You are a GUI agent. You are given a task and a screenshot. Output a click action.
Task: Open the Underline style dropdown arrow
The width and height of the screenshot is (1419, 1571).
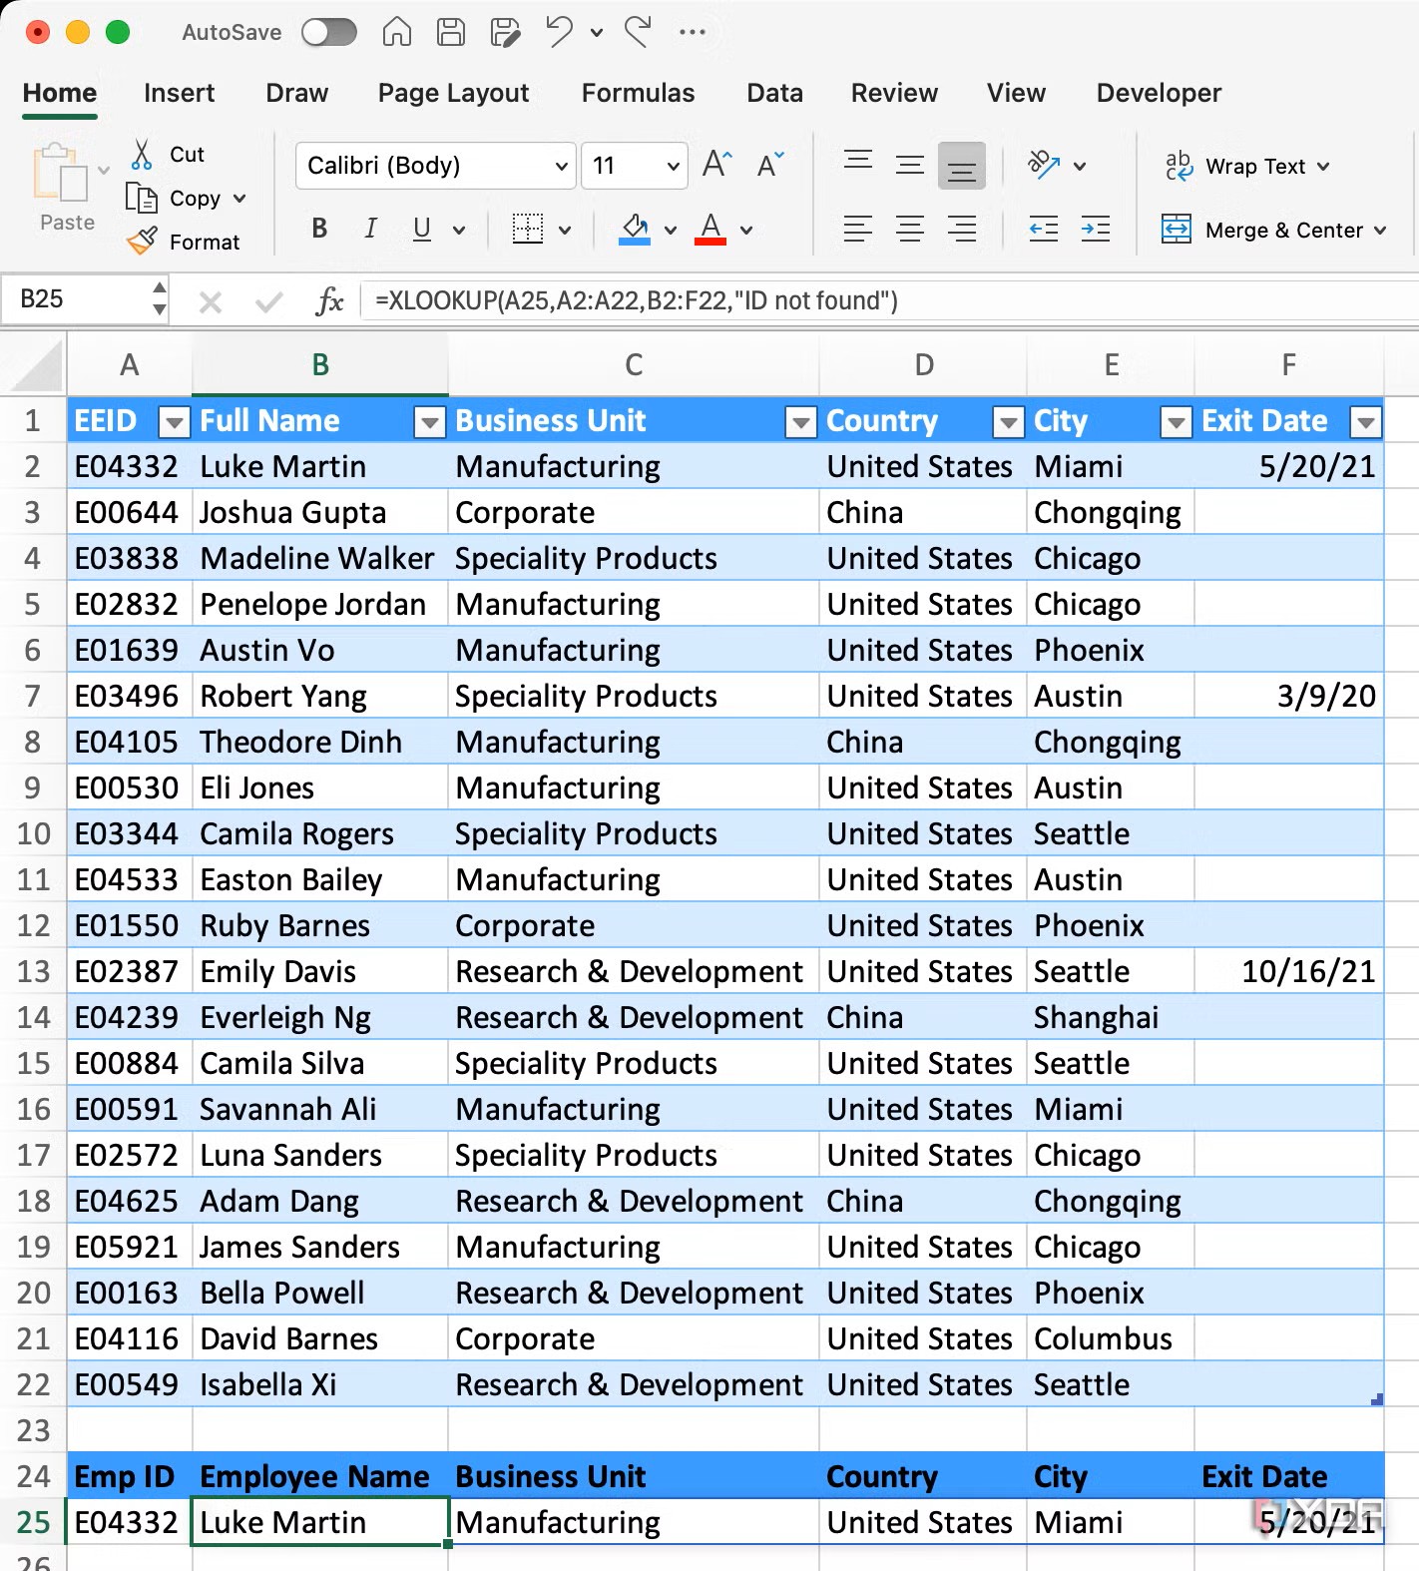pos(459,230)
